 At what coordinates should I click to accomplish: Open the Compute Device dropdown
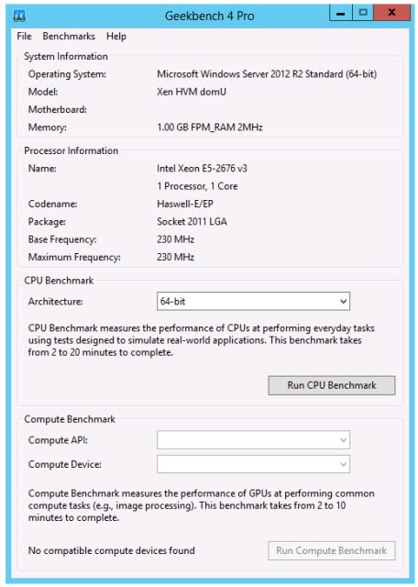253,464
